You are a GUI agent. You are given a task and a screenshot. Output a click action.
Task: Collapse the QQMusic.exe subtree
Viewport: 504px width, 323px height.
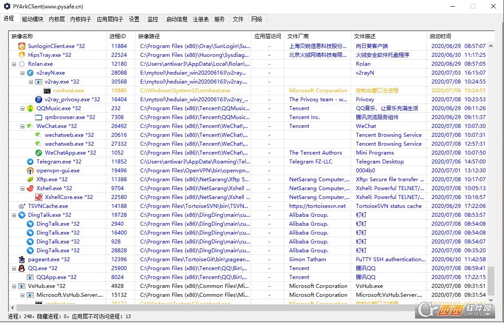[x=23, y=108]
